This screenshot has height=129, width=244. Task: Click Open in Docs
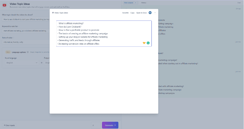point(141,13)
